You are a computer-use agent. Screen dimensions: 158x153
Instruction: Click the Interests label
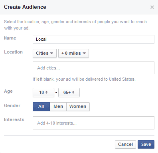[14, 119]
